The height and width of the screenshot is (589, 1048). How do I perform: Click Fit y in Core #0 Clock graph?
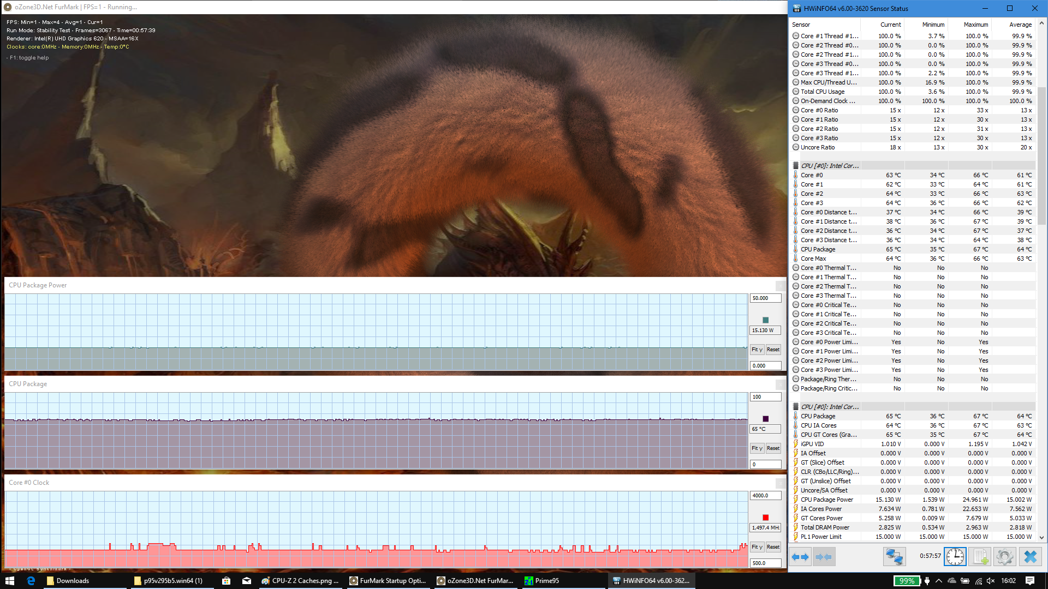click(x=757, y=547)
